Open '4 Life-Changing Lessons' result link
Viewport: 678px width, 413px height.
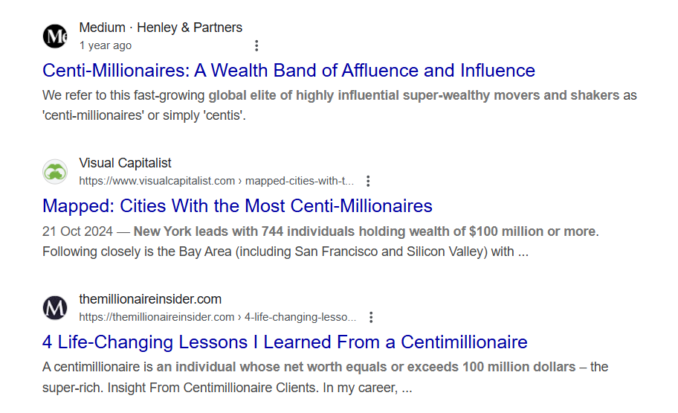pyautogui.click(x=285, y=342)
